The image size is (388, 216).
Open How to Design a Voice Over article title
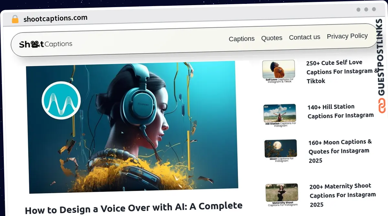point(134,207)
